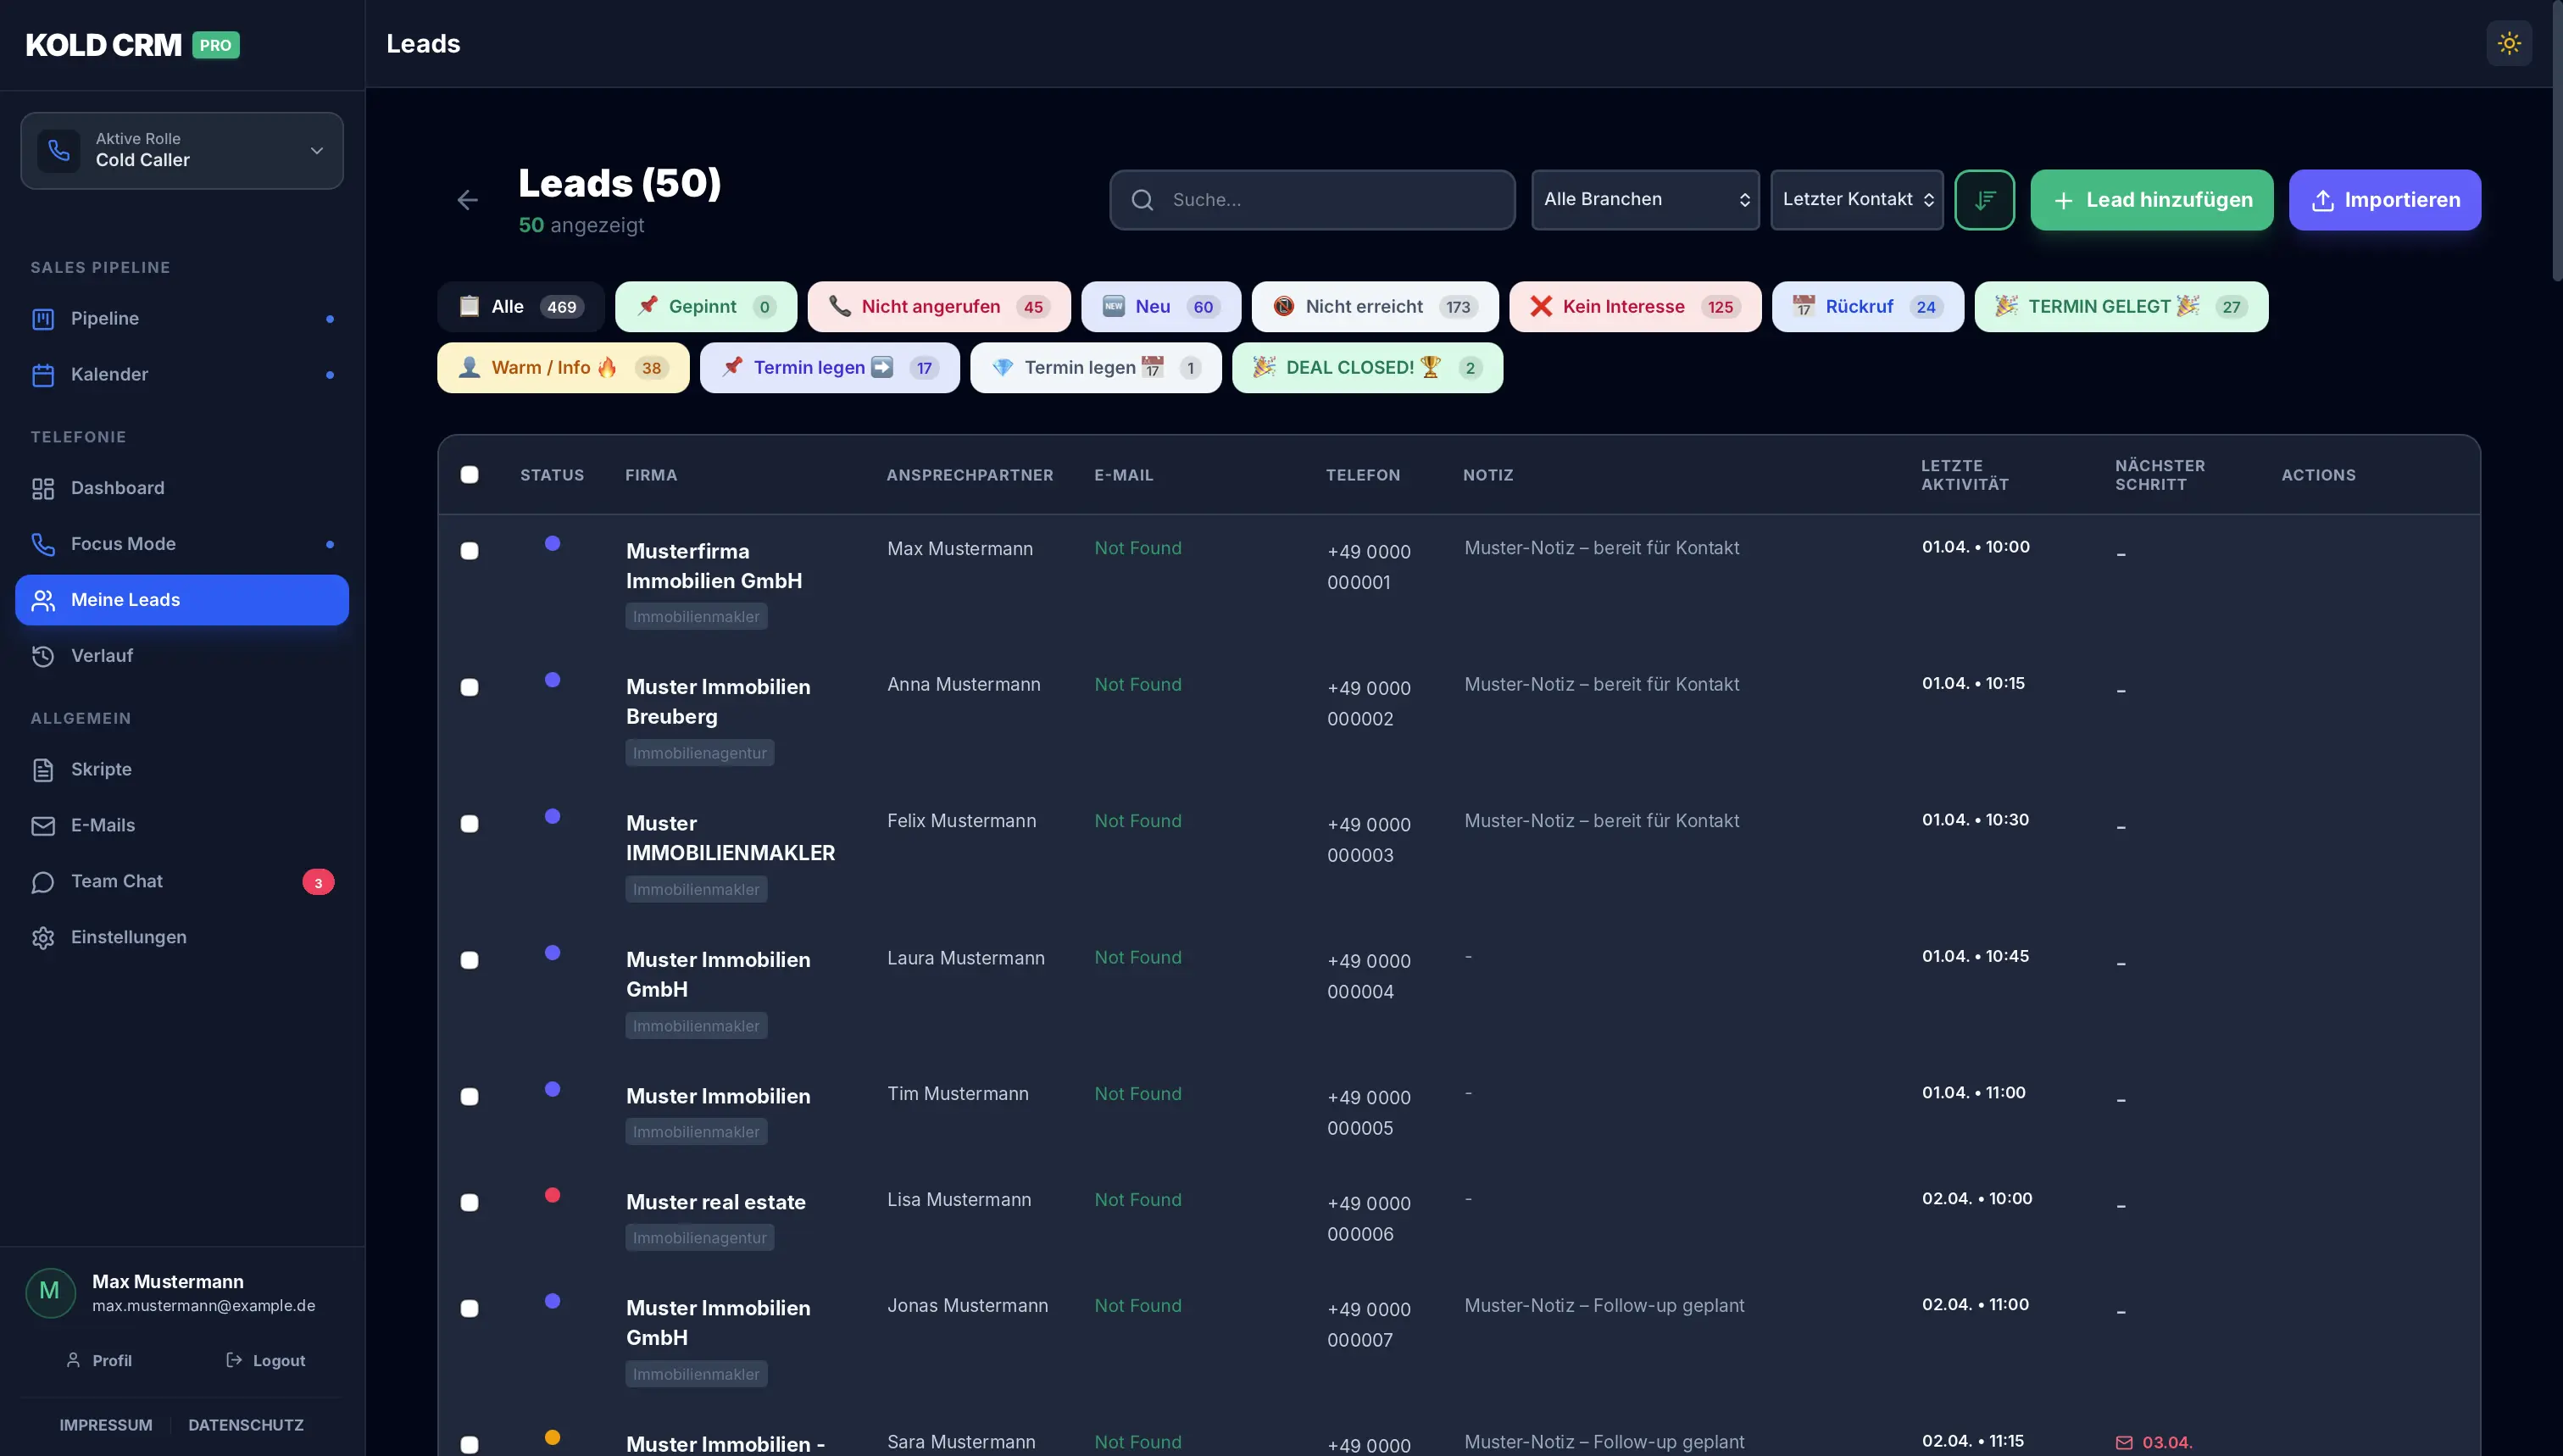2563x1456 pixels.
Task: Click Lead hinzufügen button
Action: tap(2152, 200)
